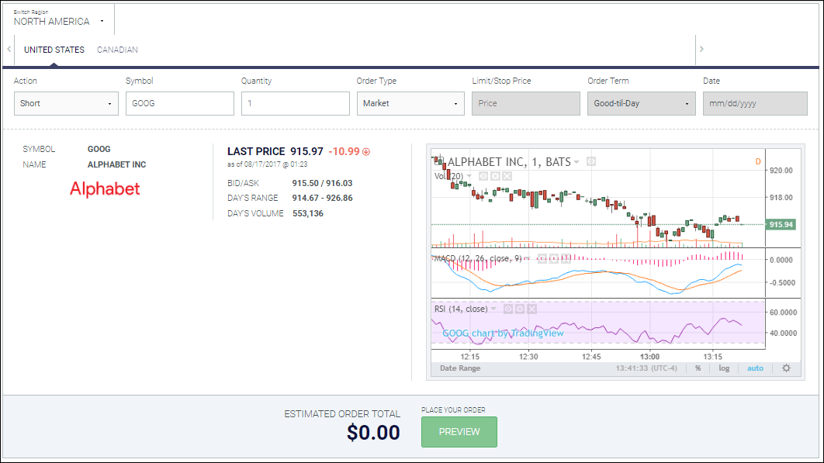This screenshot has height=463, width=824.
Task: Open the Order Type dropdown showing Market
Action: pos(410,103)
